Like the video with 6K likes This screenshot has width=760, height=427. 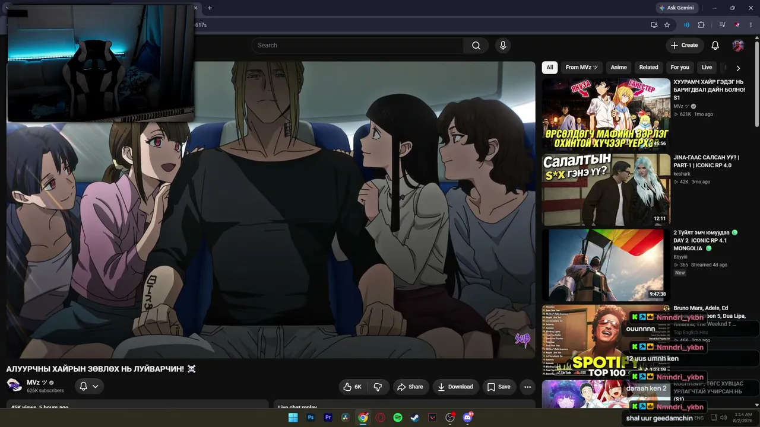[x=352, y=387]
